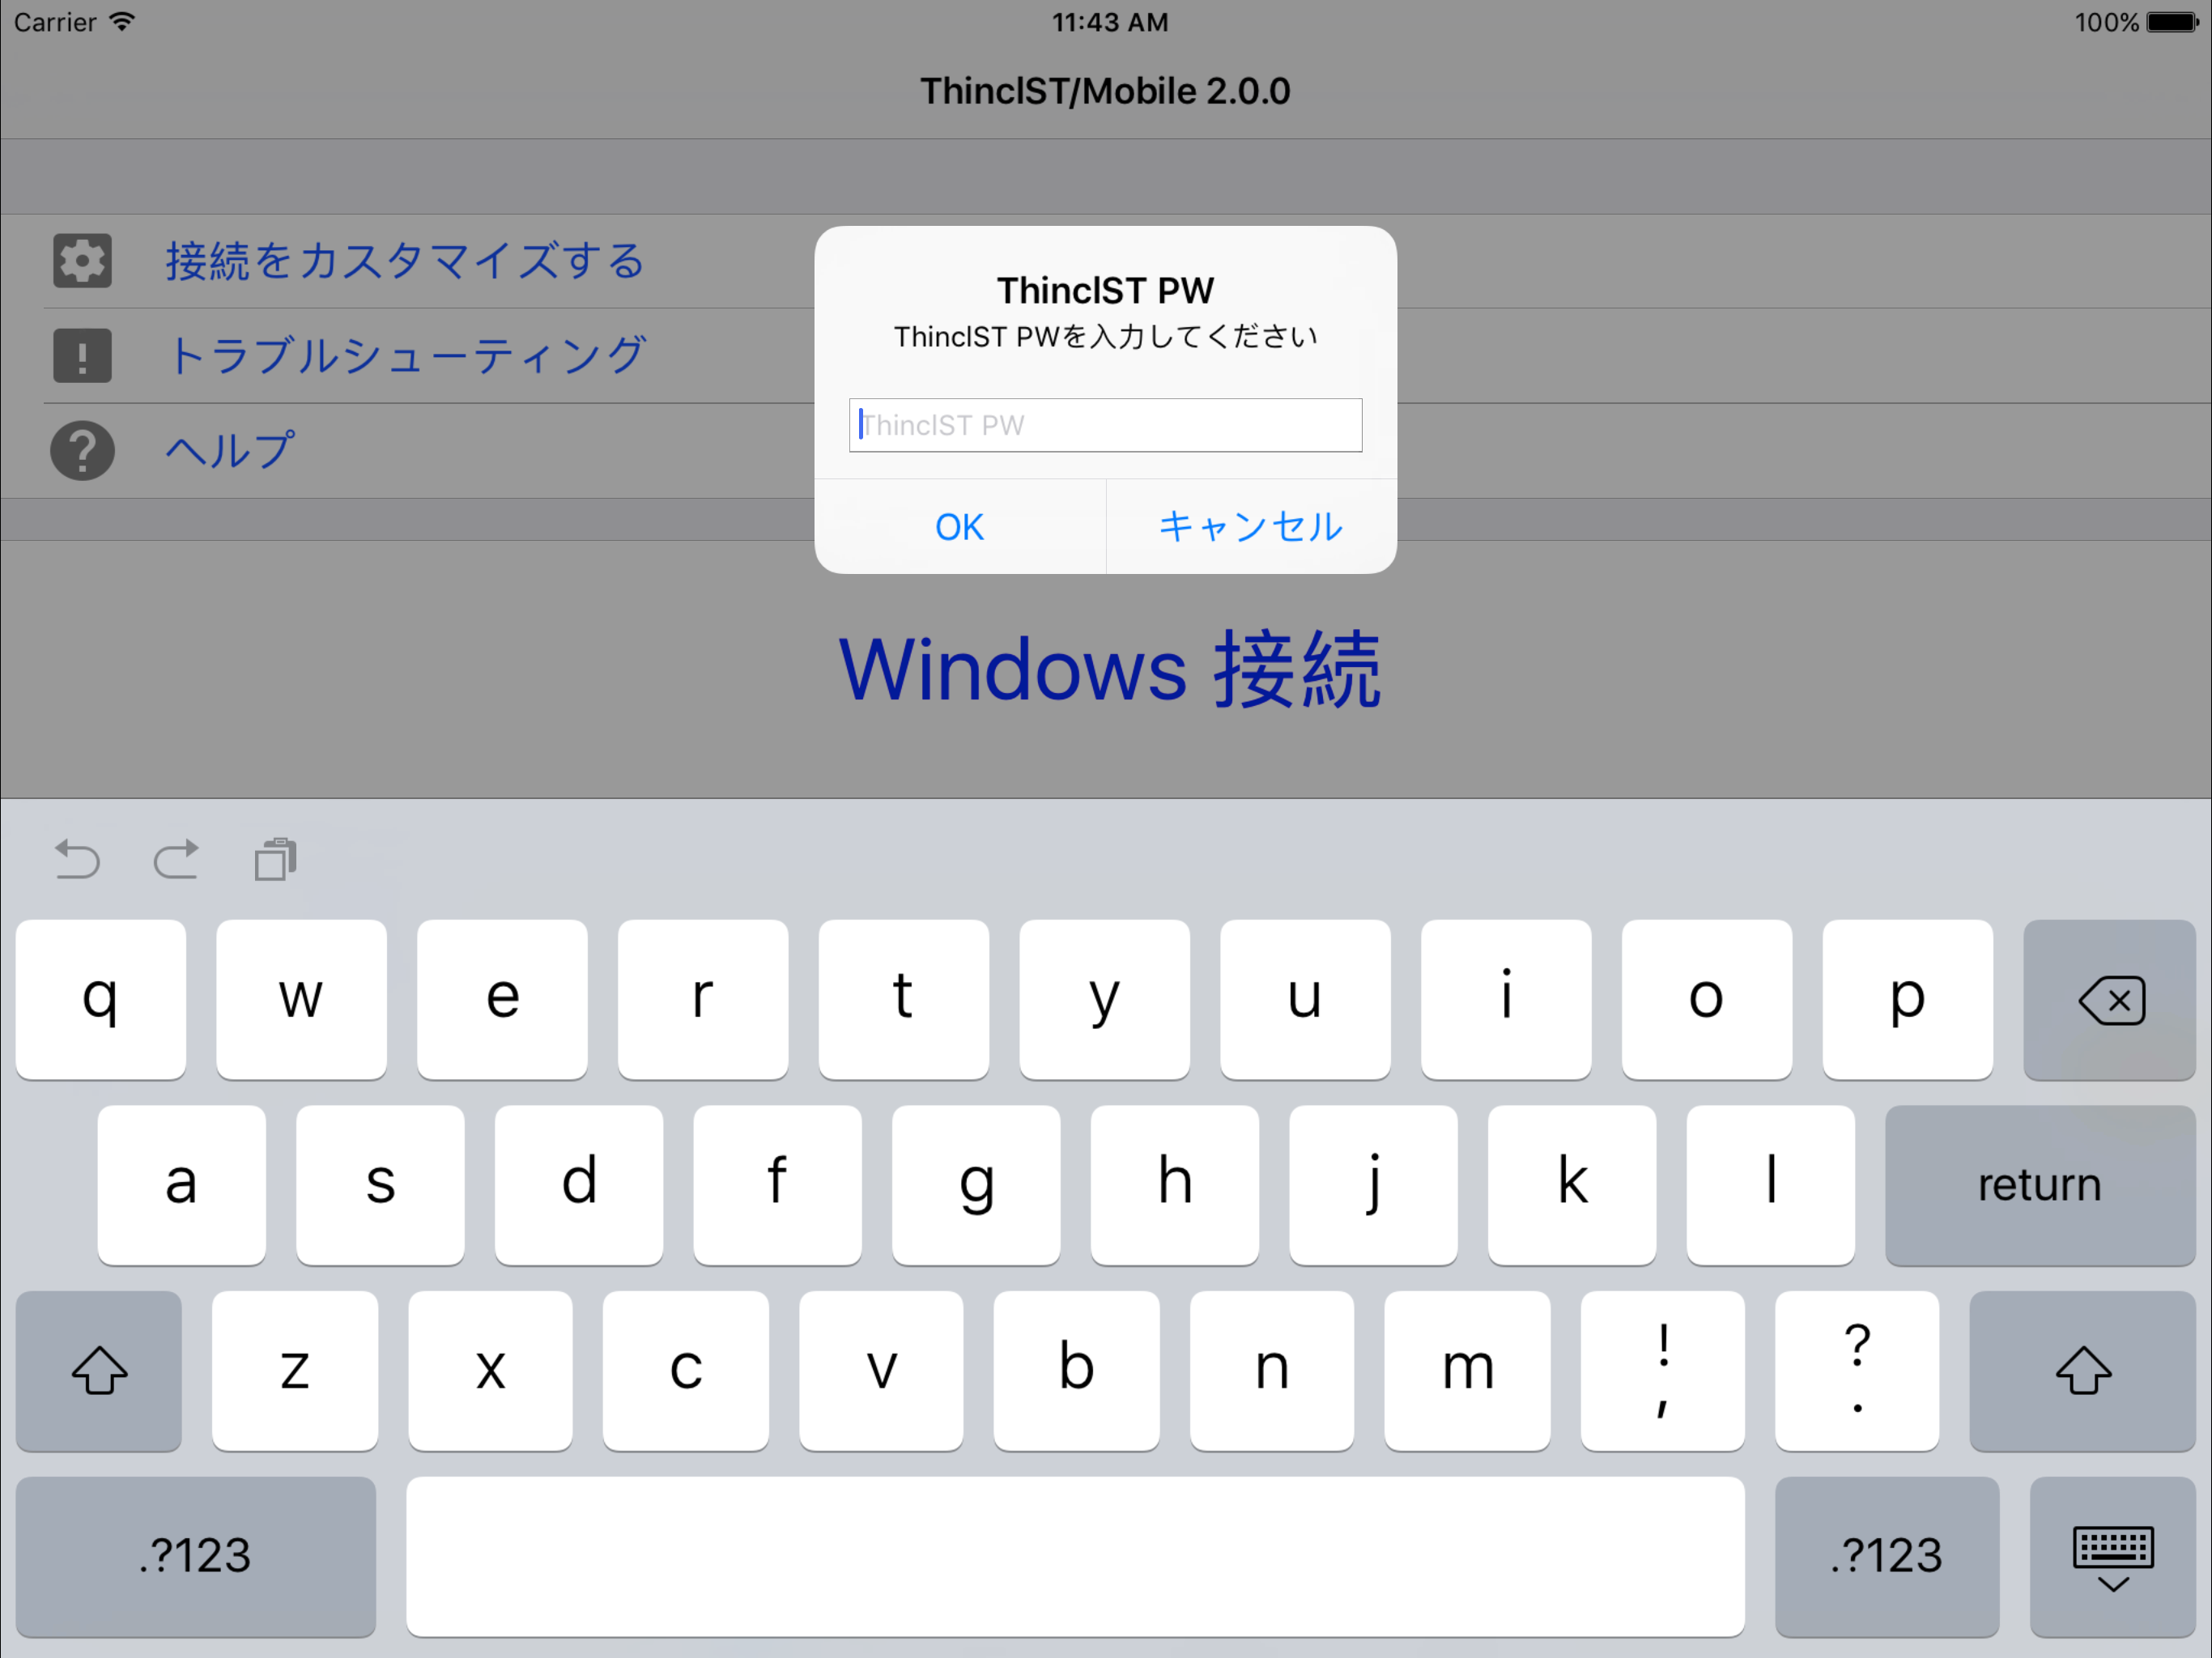The image size is (2212, 1658).
Task: Tap the e key
Action: pos(502,999)
